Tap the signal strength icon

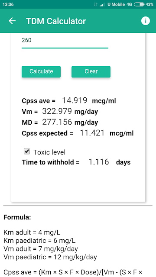click(x=102, y=5)
